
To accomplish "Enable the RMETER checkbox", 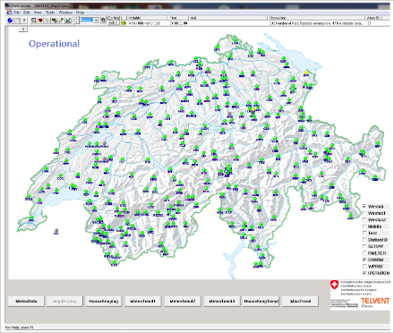I will tap(364, 253).
